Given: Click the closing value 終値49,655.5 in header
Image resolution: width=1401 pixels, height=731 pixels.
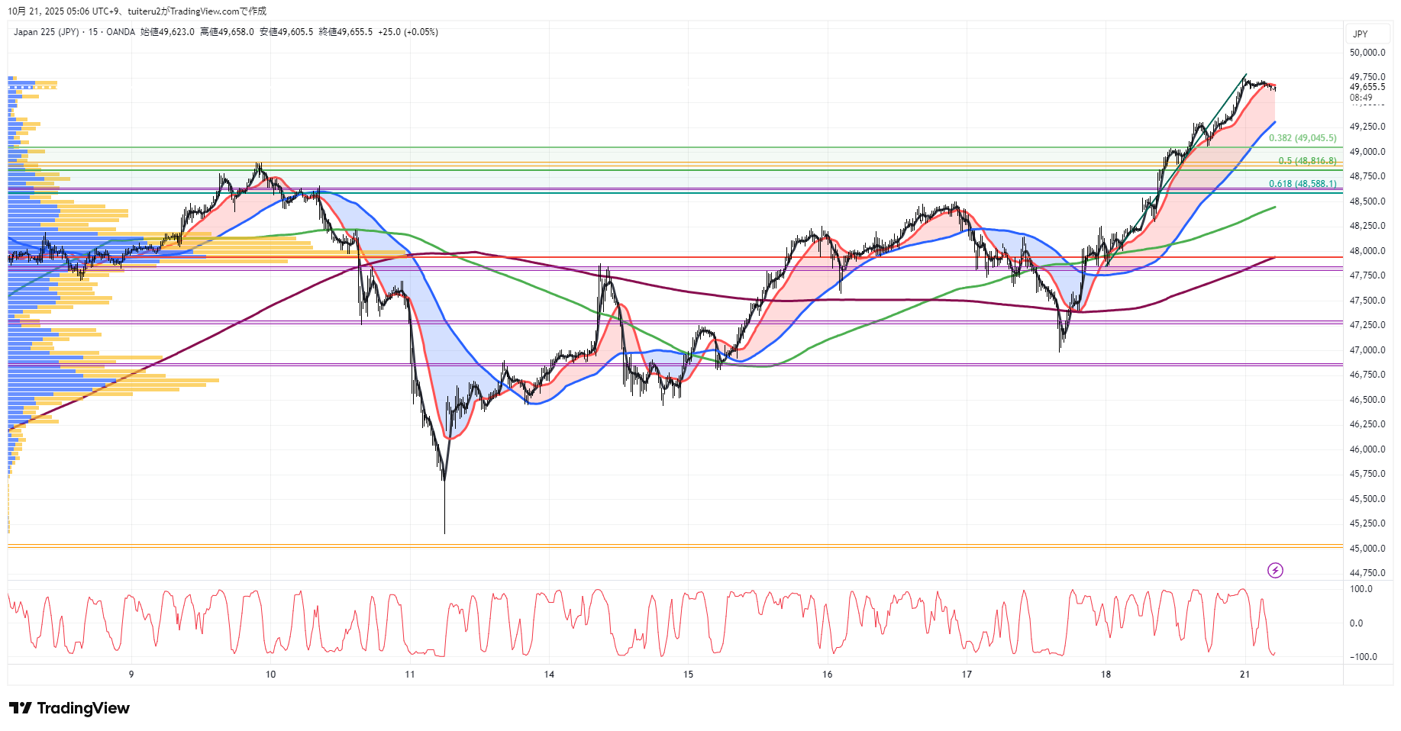Looking at the screenshot, I should tap(346, 32).
